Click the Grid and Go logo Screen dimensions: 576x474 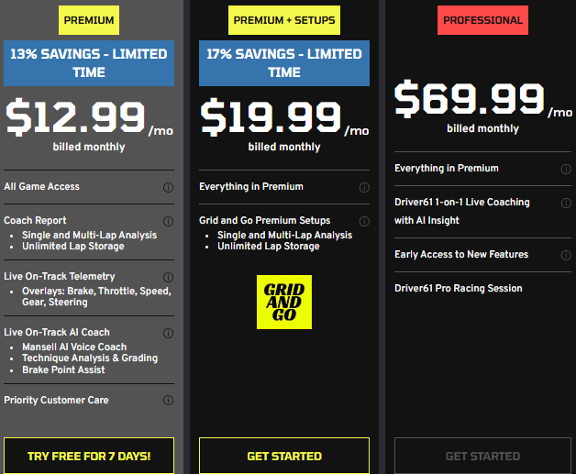pyautogui.click(x=284, y=302)
